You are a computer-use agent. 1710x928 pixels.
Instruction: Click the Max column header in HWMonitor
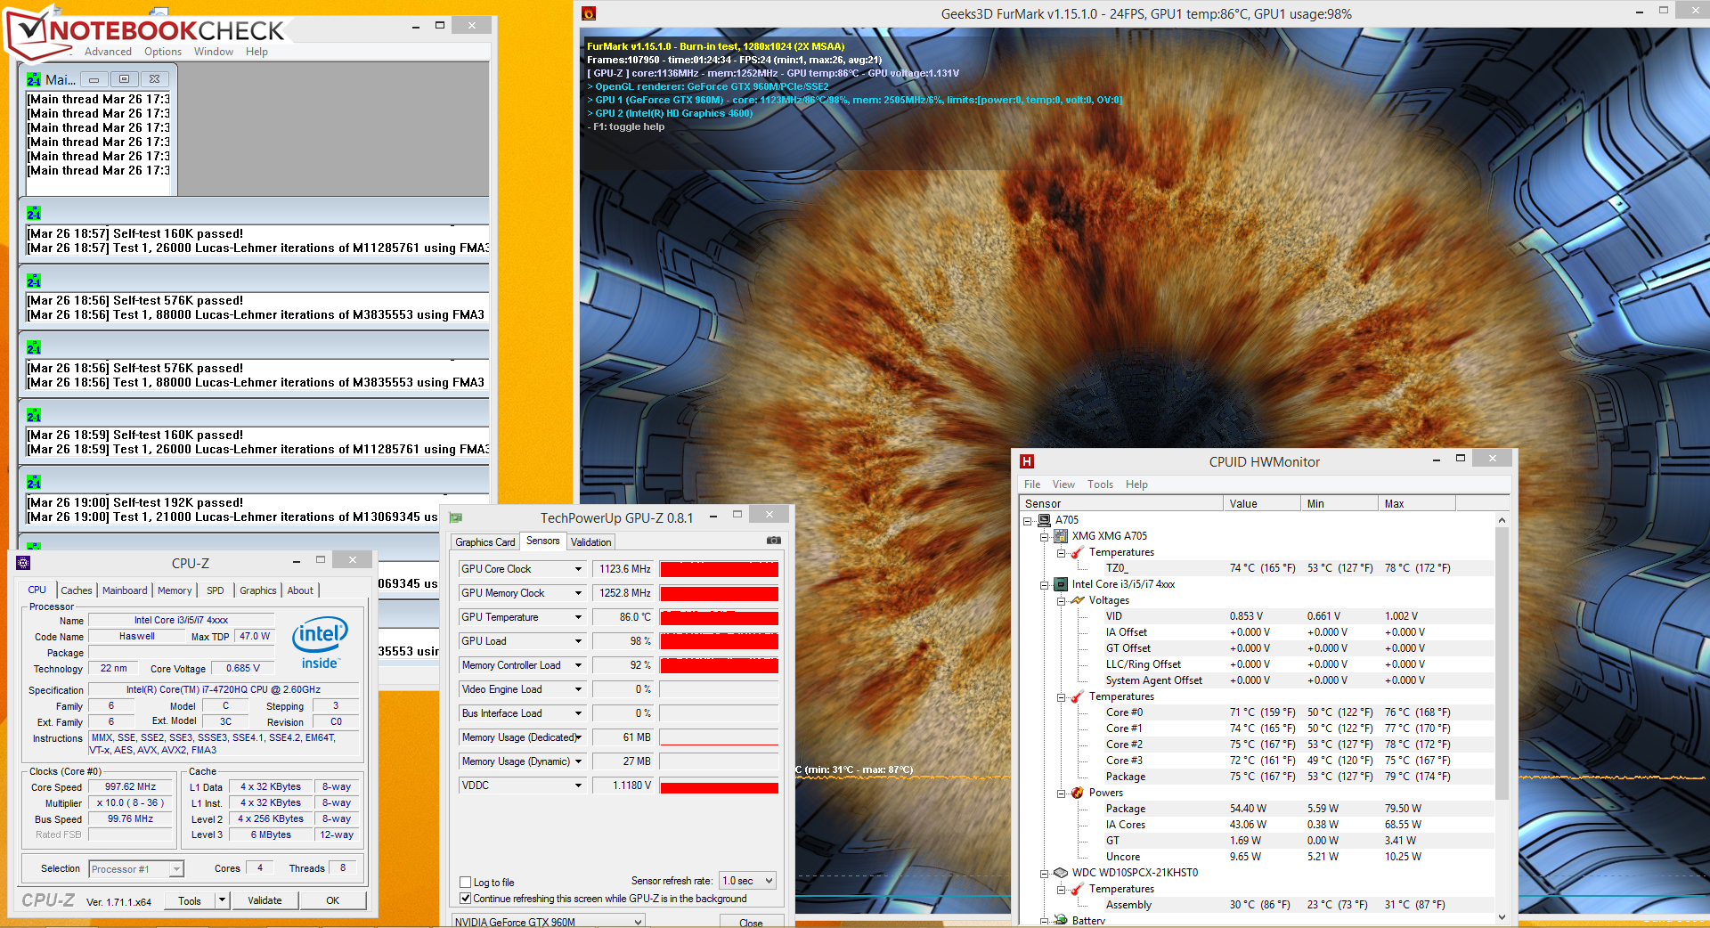[1416, 504]
